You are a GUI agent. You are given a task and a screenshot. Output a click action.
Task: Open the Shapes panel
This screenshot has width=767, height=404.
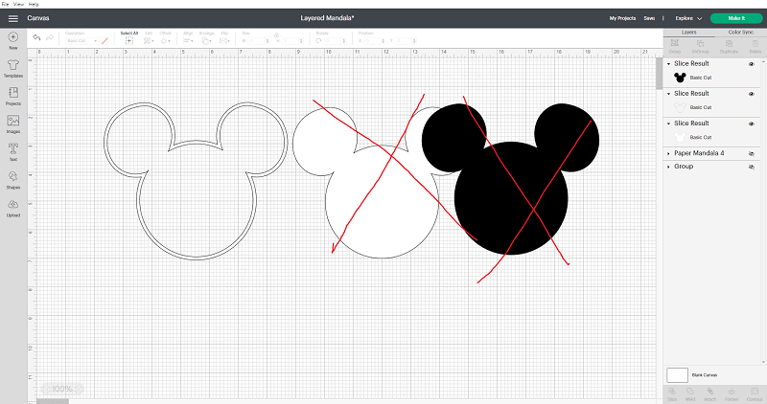(x=13, y=180)
